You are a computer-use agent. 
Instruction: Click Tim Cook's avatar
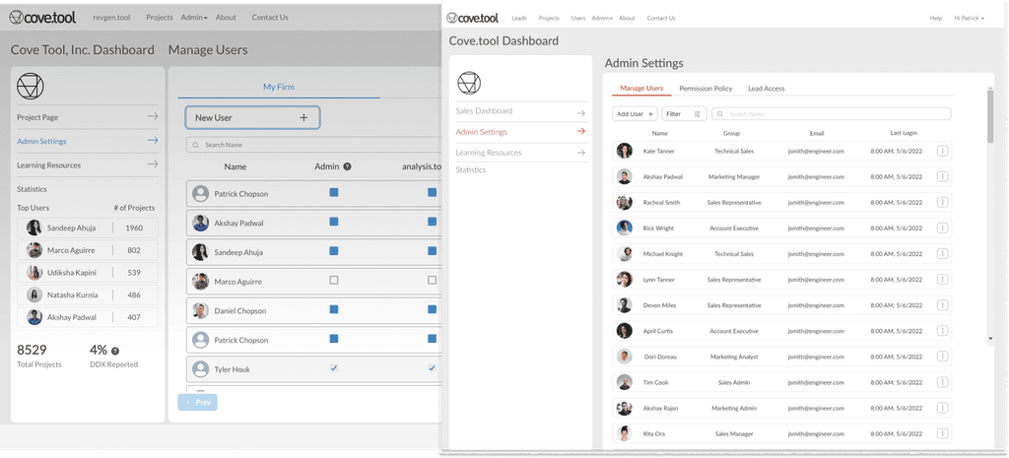624,382
